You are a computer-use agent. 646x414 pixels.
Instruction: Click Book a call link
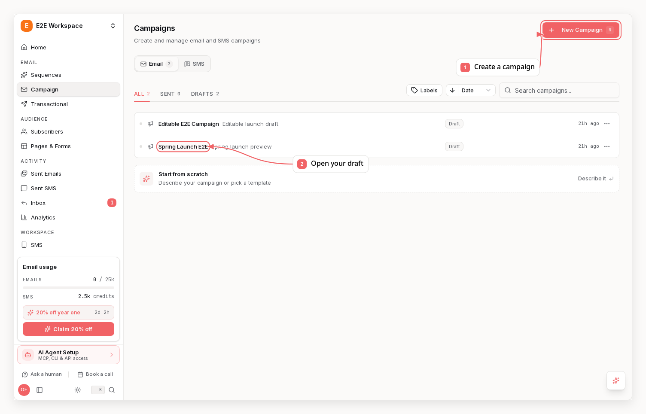coord(95,374)
